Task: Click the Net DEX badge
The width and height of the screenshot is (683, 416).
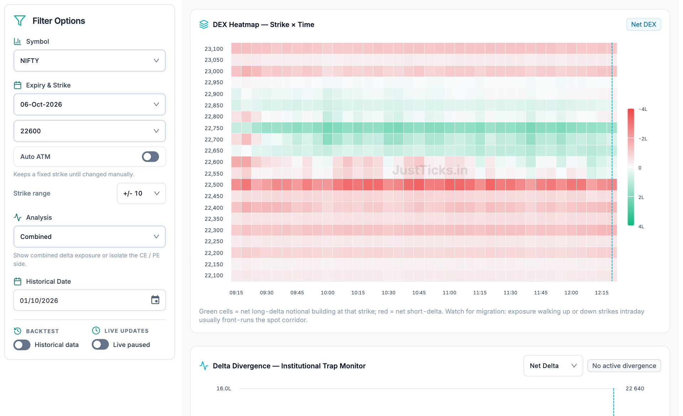Action: (x=644, y=25)
